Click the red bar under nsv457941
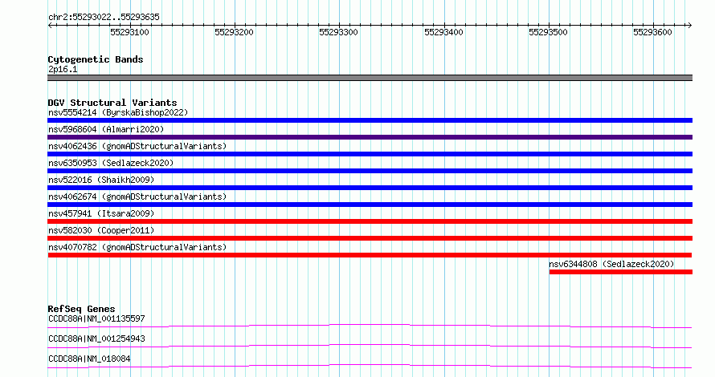This screenshot has width=715, height=377. tap(370, 221)
